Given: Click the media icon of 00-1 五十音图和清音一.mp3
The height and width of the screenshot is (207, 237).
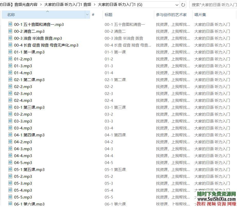Looking at the screenshot, I should pos(10,24).
